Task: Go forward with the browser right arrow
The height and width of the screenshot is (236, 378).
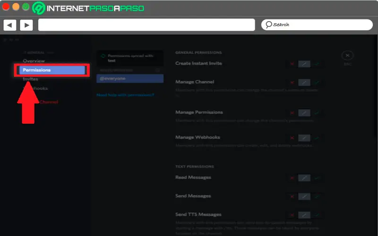Action: point(26,25)
